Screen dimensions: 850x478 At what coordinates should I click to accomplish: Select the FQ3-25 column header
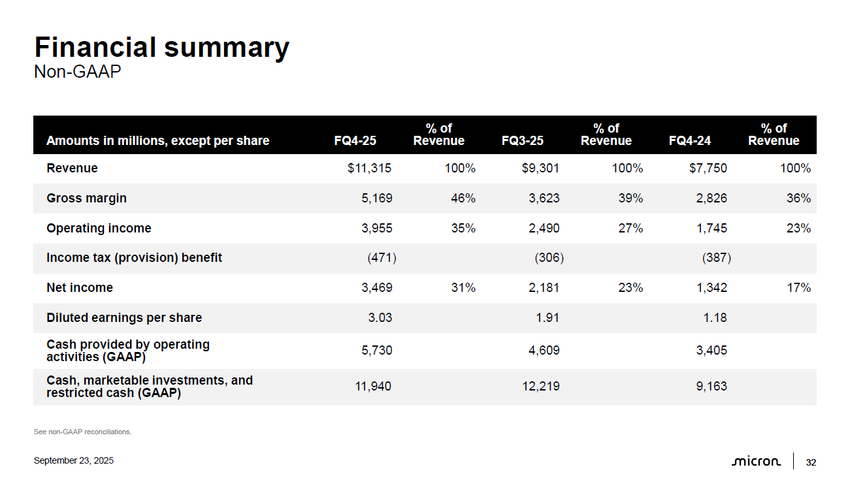point(522,140)
